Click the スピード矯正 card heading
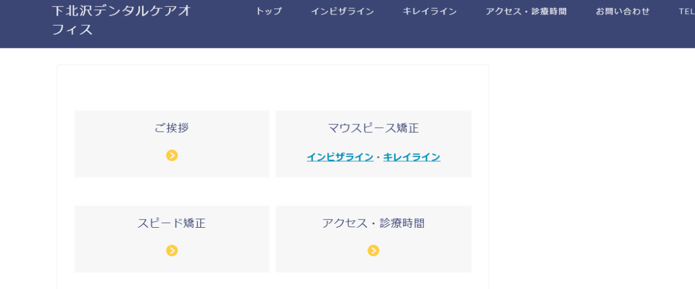 tap(172, 223)
